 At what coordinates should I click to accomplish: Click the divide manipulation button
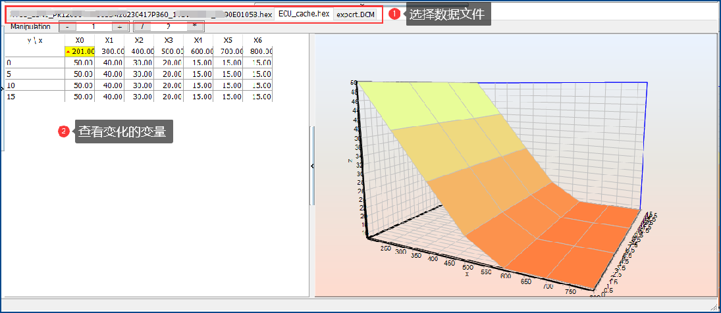click(x=142, y=26)
